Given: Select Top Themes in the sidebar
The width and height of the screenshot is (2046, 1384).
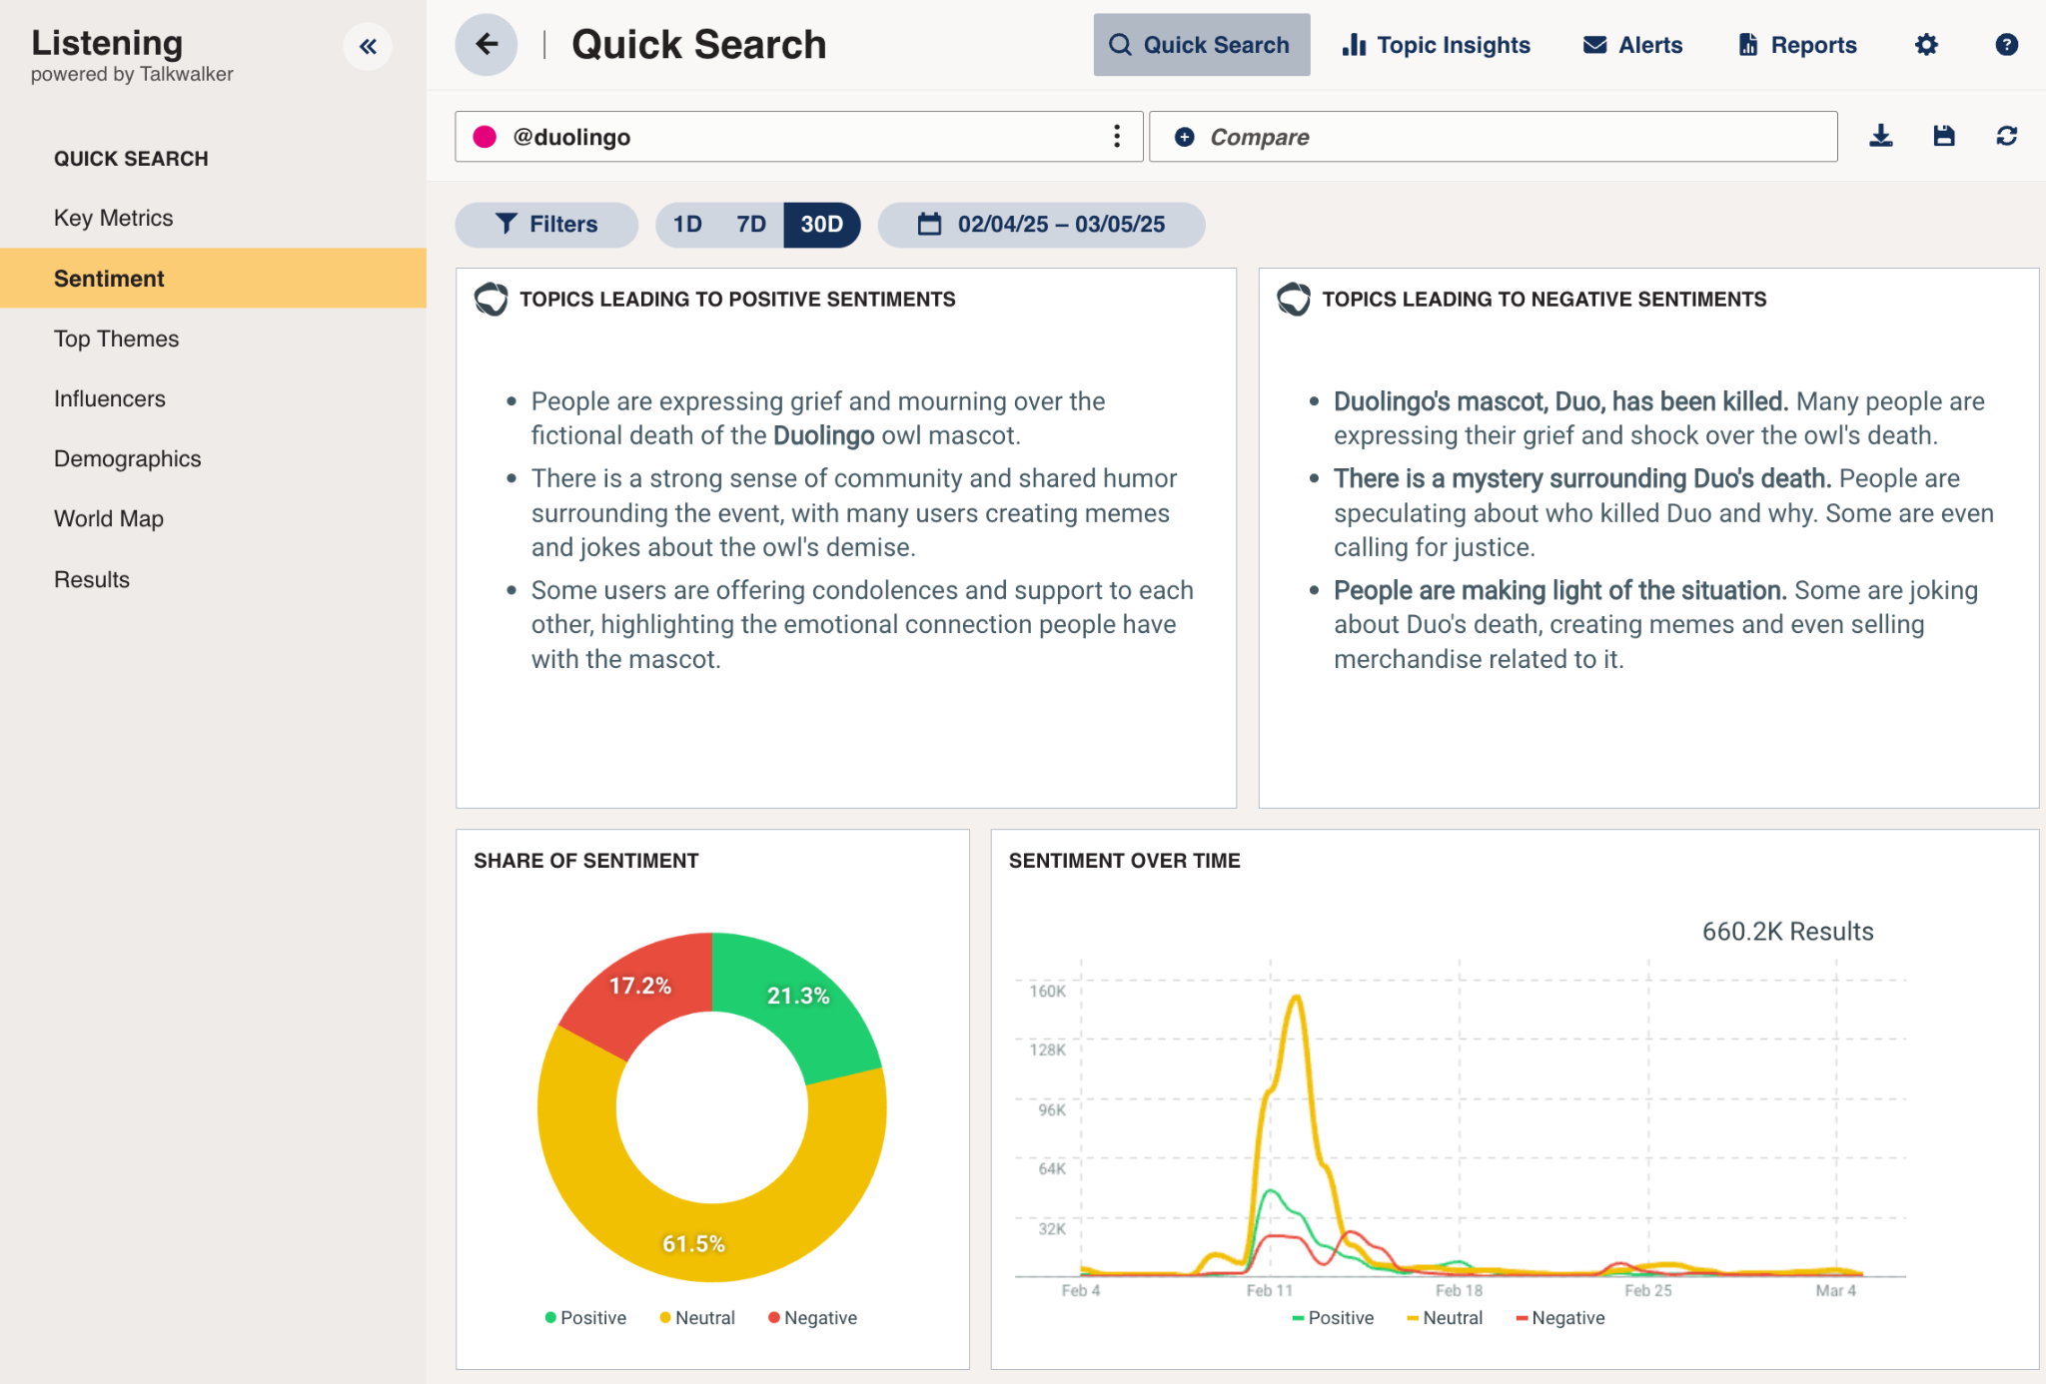Looking at the screenshot, I should [117, 339].
